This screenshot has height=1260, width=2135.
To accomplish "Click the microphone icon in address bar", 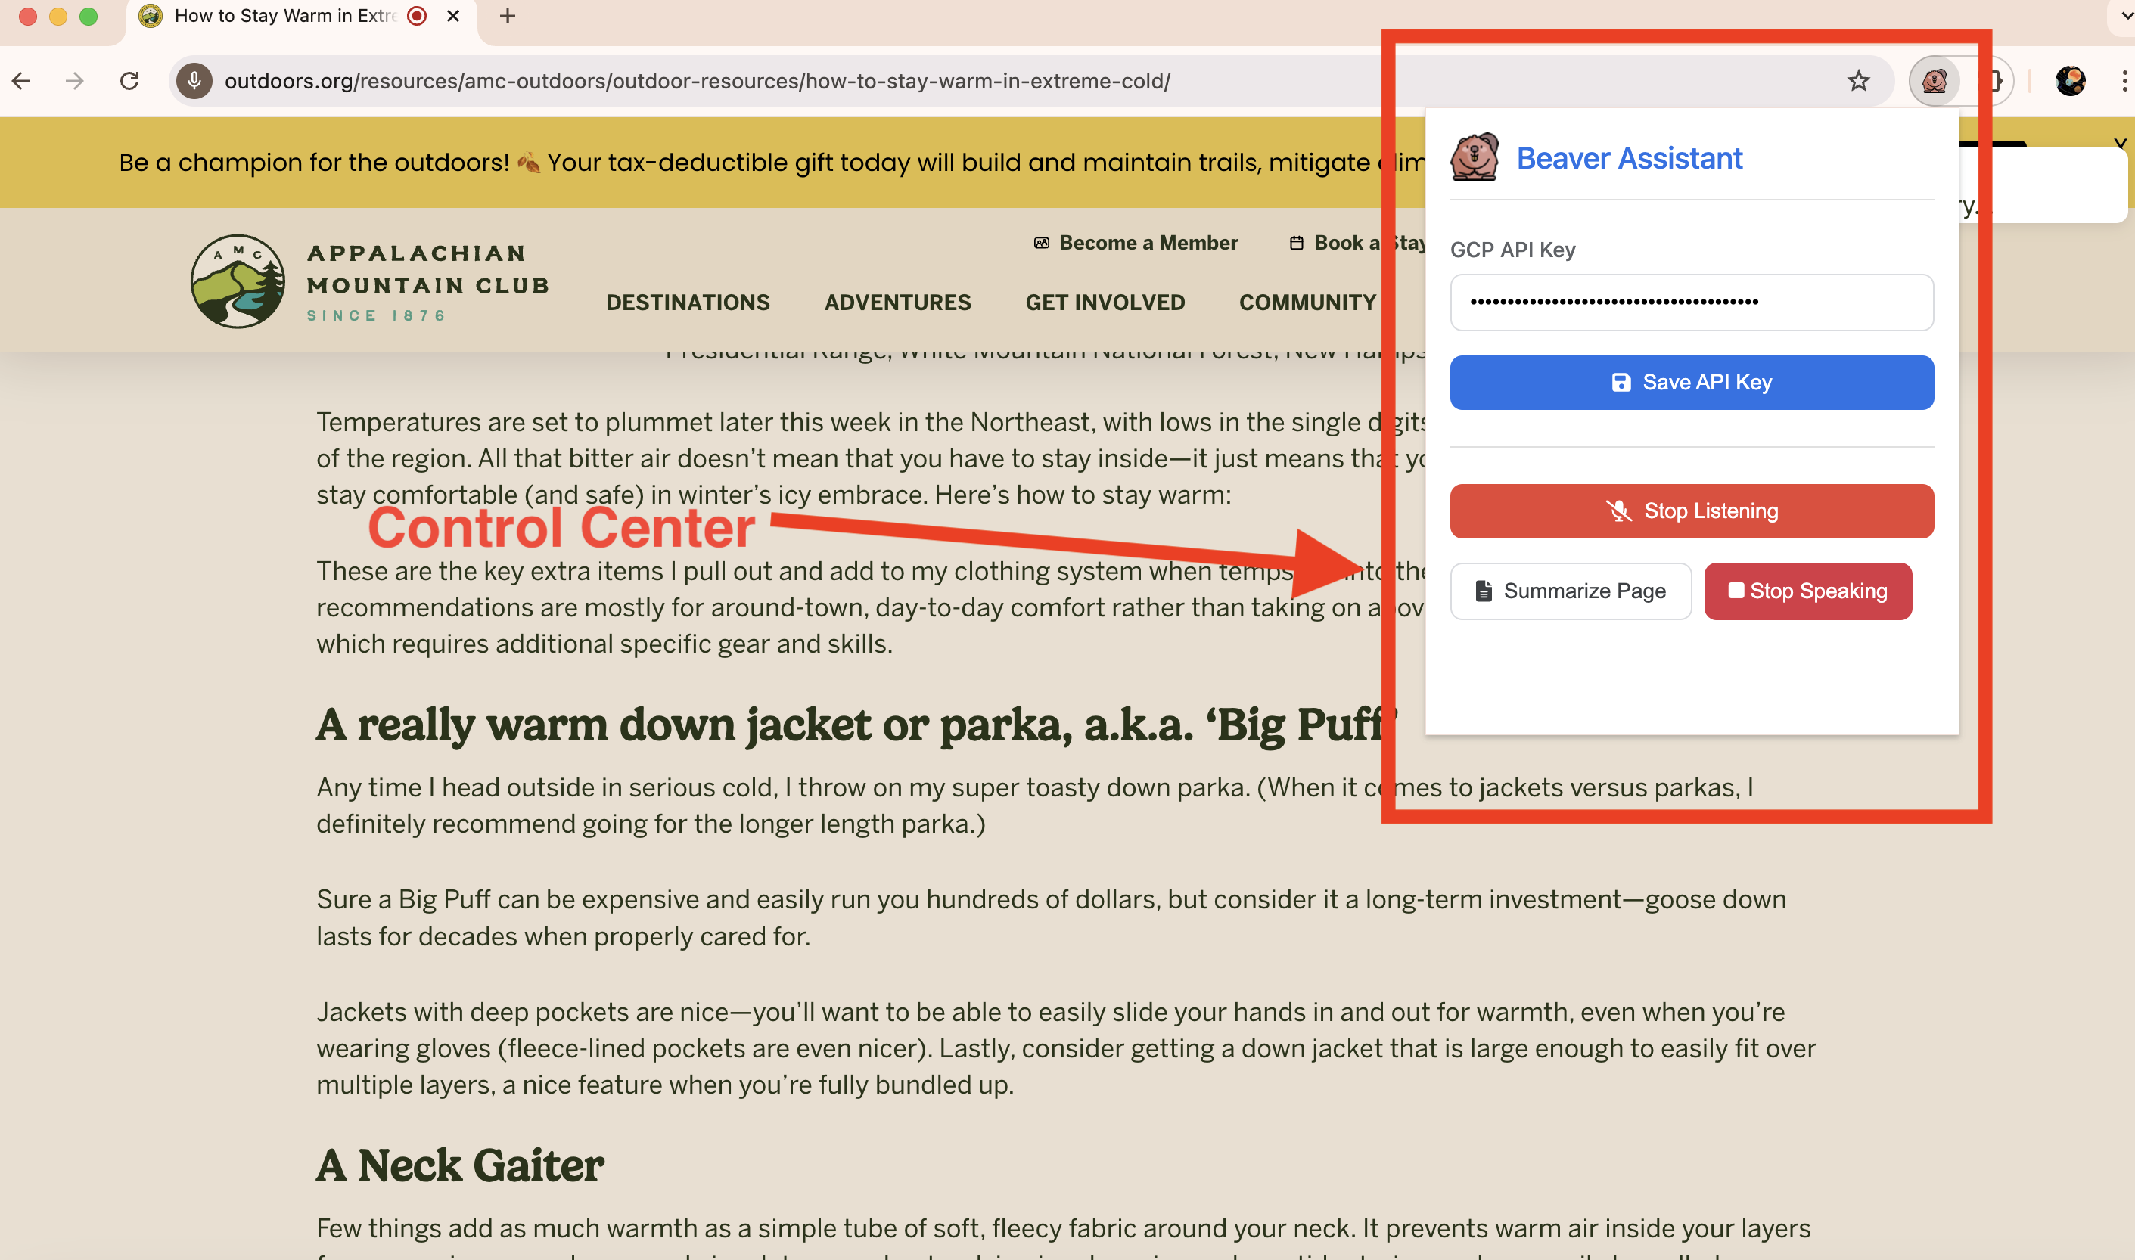I will click(x=194, y=82).
